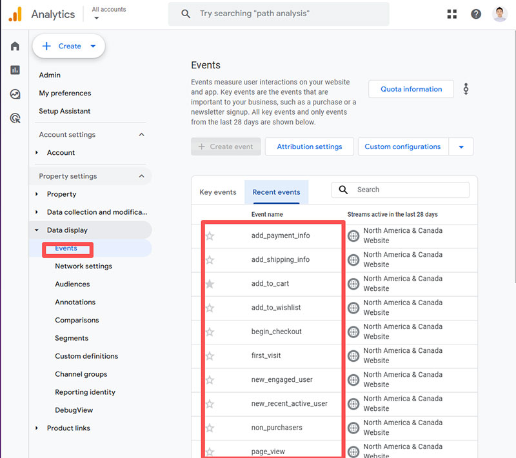The width and height of the screenshot is (516, 458).
Task: Expand the Product links tree item
Action: [37, 428]
